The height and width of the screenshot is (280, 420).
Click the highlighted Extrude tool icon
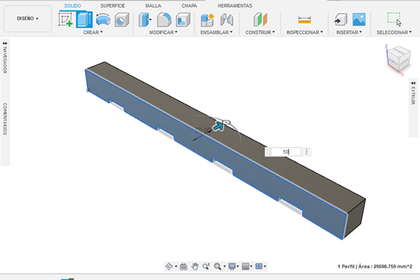pos(84,19)
